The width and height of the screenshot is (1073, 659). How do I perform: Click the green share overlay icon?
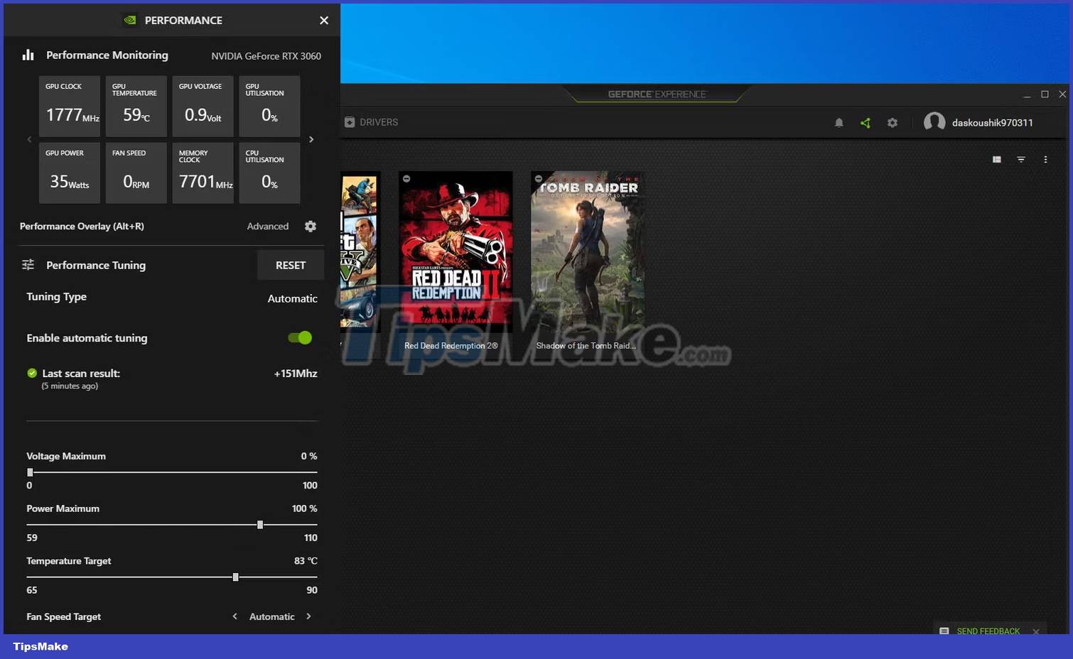pyautogui.click(x=866, y=123)
